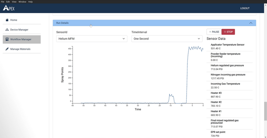Viewport: 267px width, 138px height.
Task: Click the 713.07 PSI value
Action: [x=217, y=126]
